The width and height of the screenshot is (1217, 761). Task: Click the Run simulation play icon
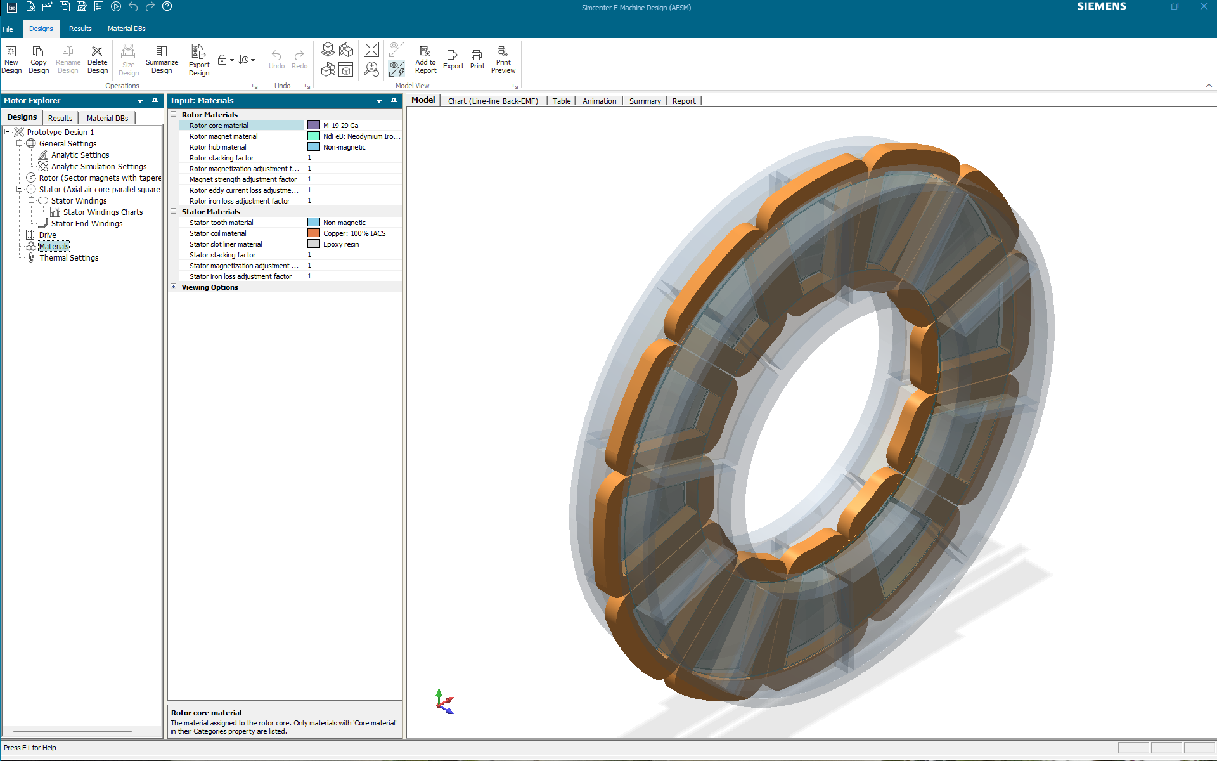[x=116, y=7]
